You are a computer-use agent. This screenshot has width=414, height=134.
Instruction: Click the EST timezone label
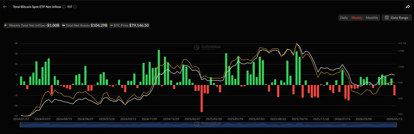click(x=69, y=7)
